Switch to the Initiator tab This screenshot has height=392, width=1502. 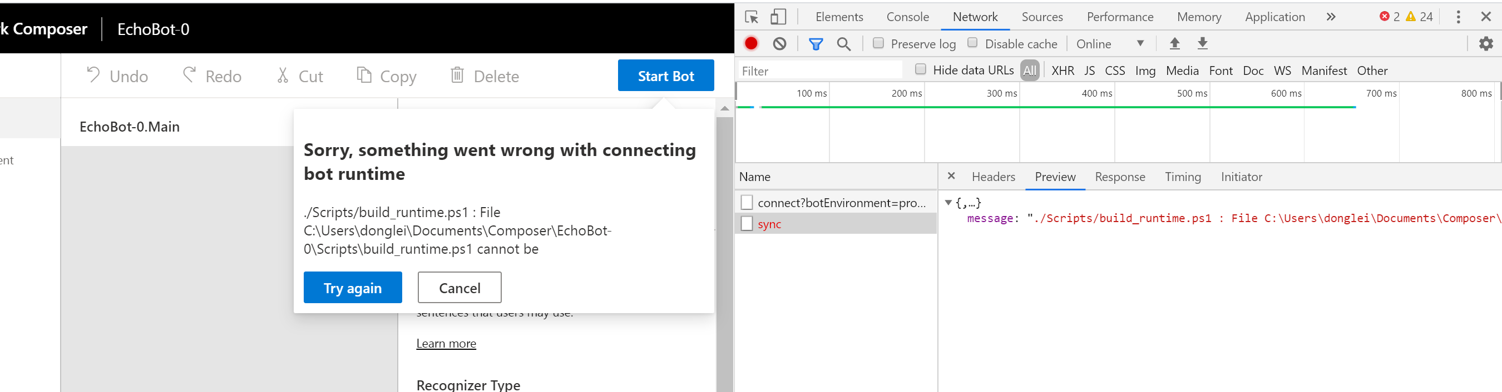tap(1241, 177)
